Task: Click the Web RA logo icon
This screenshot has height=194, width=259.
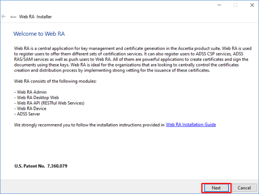Action: 13,17
